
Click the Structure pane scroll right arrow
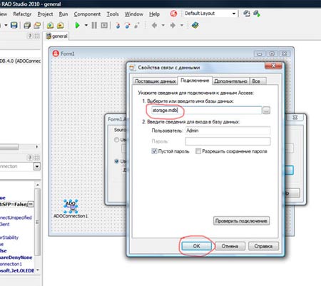click(x=37, y=147)
